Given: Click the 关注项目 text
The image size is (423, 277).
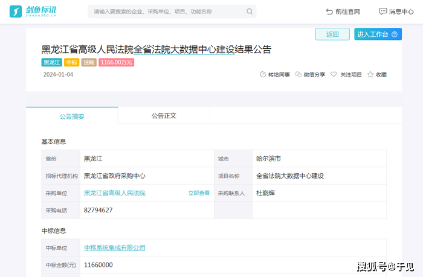Looking at the screenshot, I should point(350,75).
